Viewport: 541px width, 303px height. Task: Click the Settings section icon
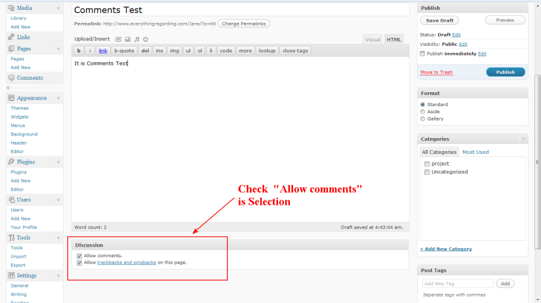[x=11, y=276]
